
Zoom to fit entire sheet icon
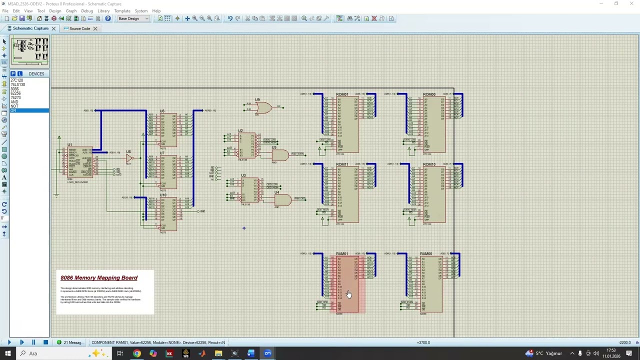(x=209, y=18)
